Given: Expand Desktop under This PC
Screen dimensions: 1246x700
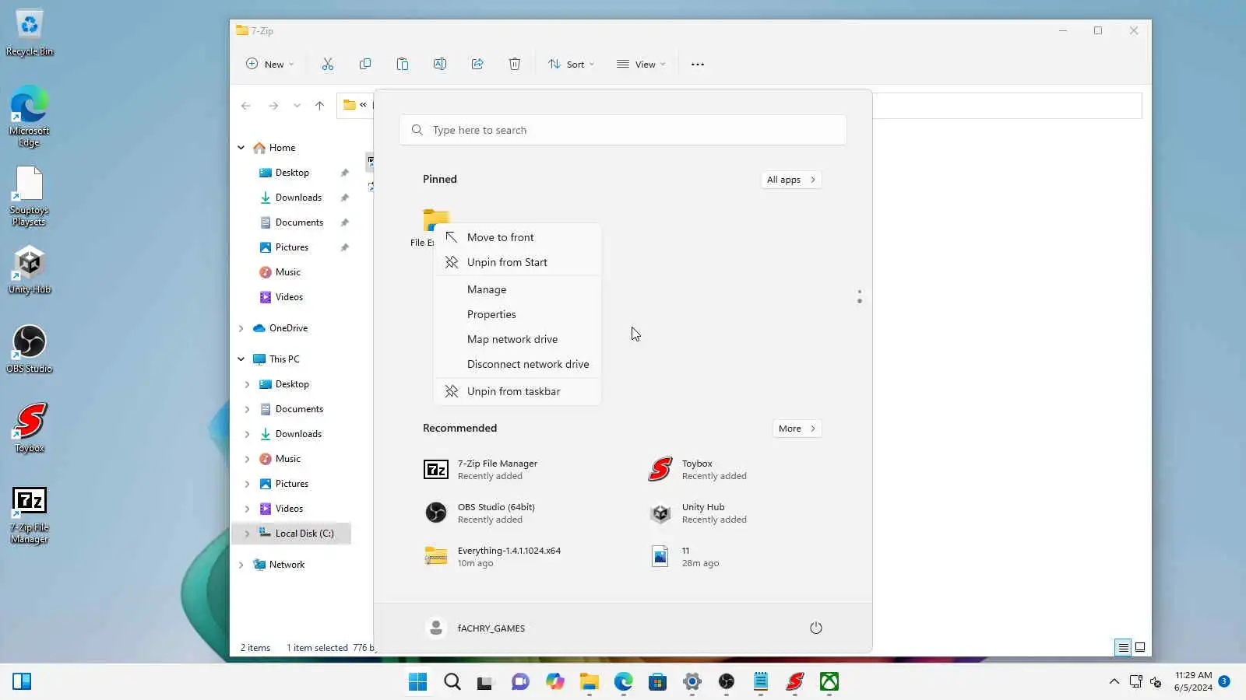Looking at the screenshot, I should [x=248, y=384].
